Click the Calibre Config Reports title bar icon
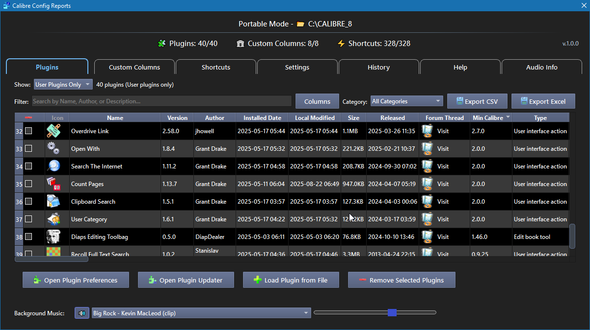This screenshot has height=330, width=590. click(x=6, y=6)
